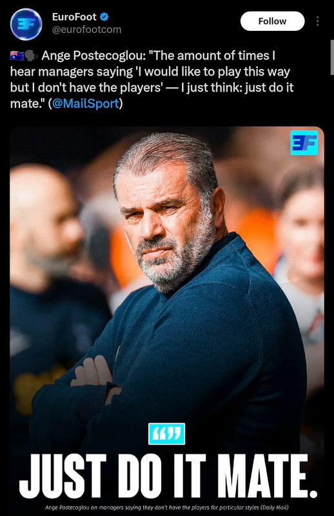
Task: Click the EF logo watermark on the image
Action: pos(304,143)
